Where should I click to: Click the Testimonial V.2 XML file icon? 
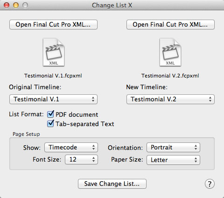(x=170, y=52)
